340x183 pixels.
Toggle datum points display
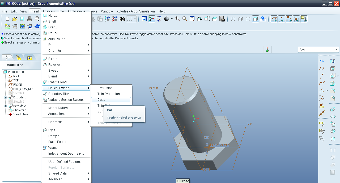pos(289,19)
